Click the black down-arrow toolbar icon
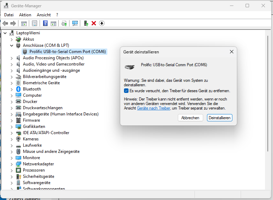273x200 pixels. [x=102, y=23]
